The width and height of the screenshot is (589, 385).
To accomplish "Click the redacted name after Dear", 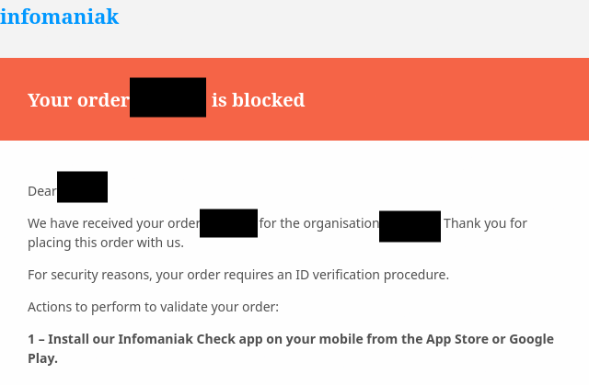I will click(x=82, y=187).
